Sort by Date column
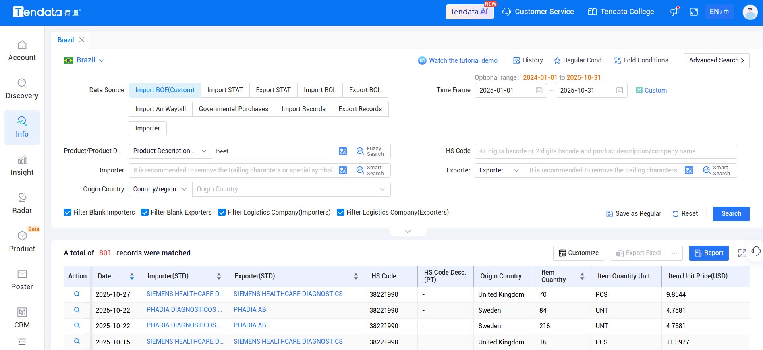Screen dimensions: 763x350 tap(132, 276)
